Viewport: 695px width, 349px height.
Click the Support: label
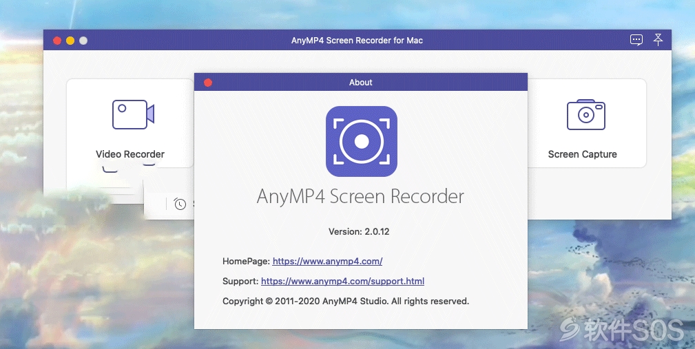pos(240,282)
